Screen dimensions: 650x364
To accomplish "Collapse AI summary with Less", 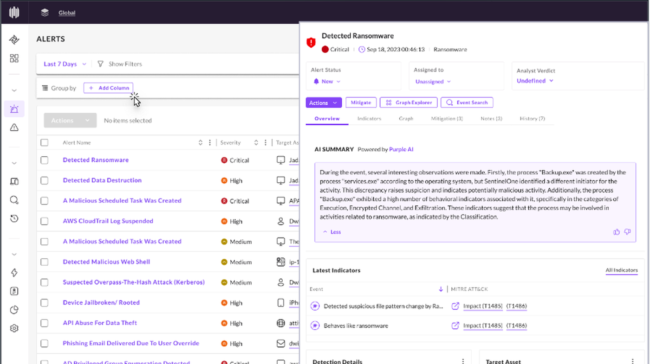I will click(x=332, y=232).
